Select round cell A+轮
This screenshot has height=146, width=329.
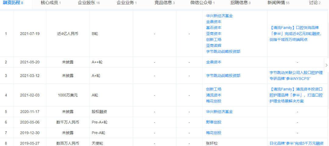pos(96,76)
